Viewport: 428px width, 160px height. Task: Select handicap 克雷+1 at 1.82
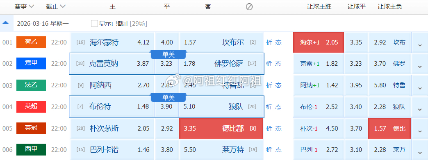(x=318, y=64)
